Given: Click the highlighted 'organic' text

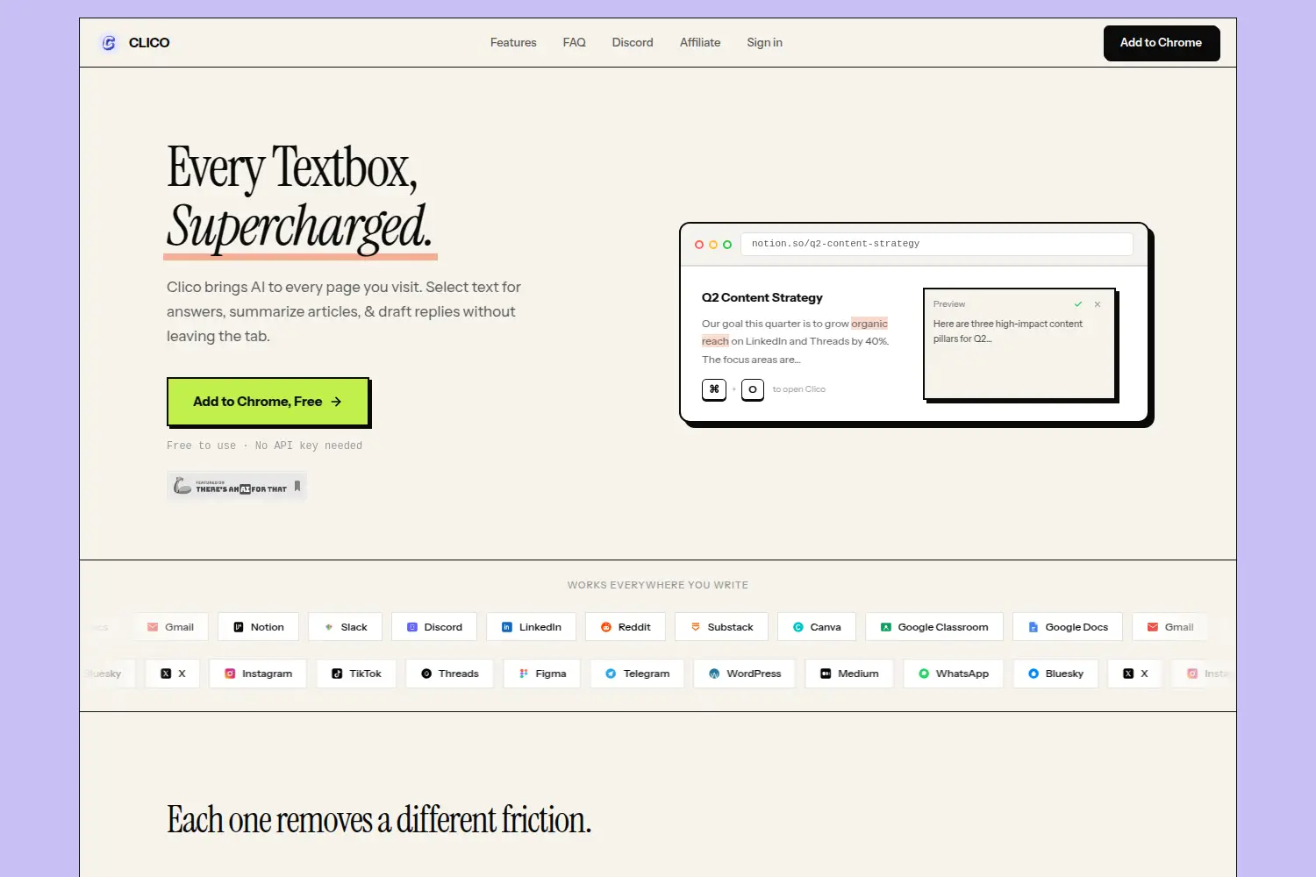Looking at the screenshot, I should tap(869, 324).
